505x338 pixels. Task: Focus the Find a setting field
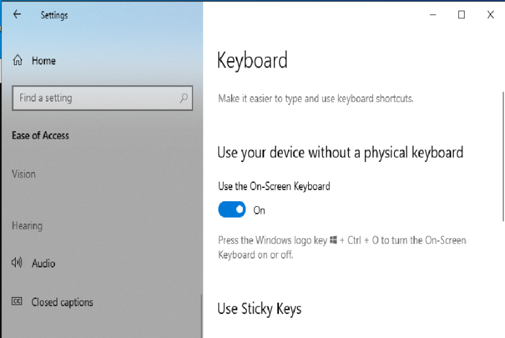pyautogui.click(x=102, y=98)
